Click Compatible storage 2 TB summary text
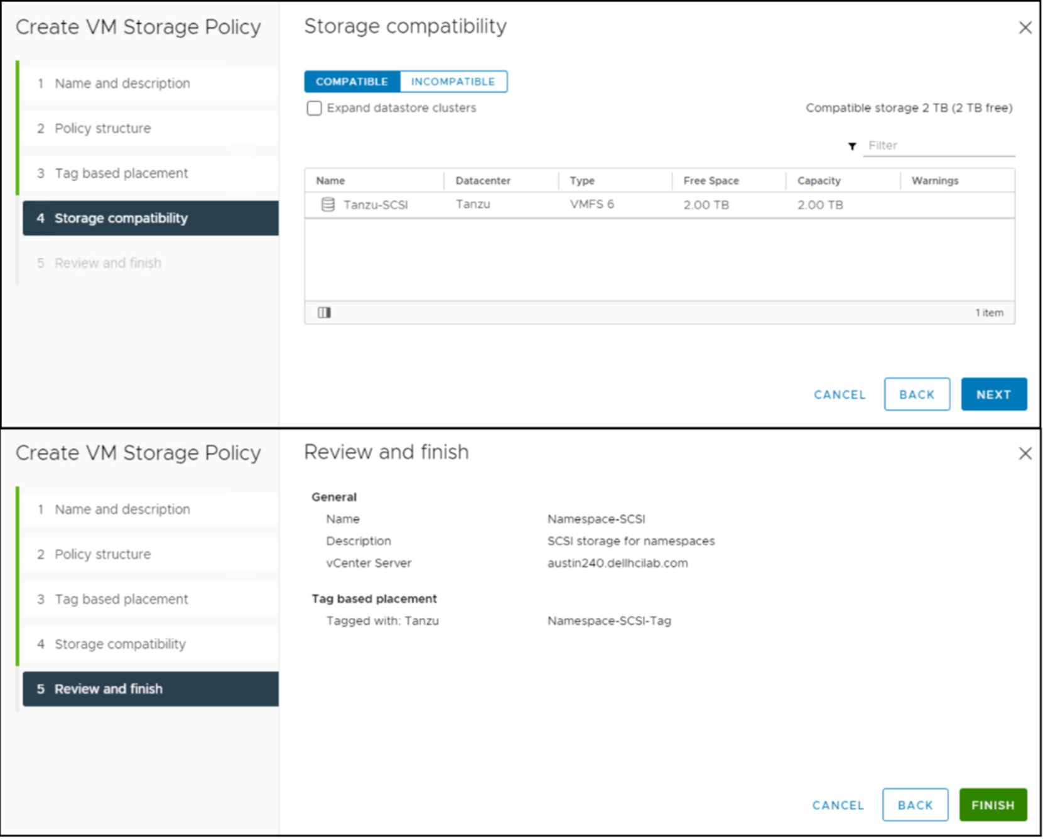This screenshot has width=1043, height=839. click(909, 108)
